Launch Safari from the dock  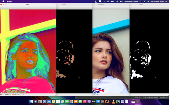tap(45, 101)
